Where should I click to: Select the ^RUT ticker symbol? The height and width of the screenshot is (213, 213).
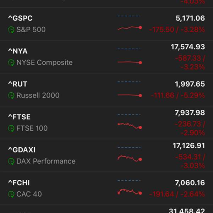18,84
